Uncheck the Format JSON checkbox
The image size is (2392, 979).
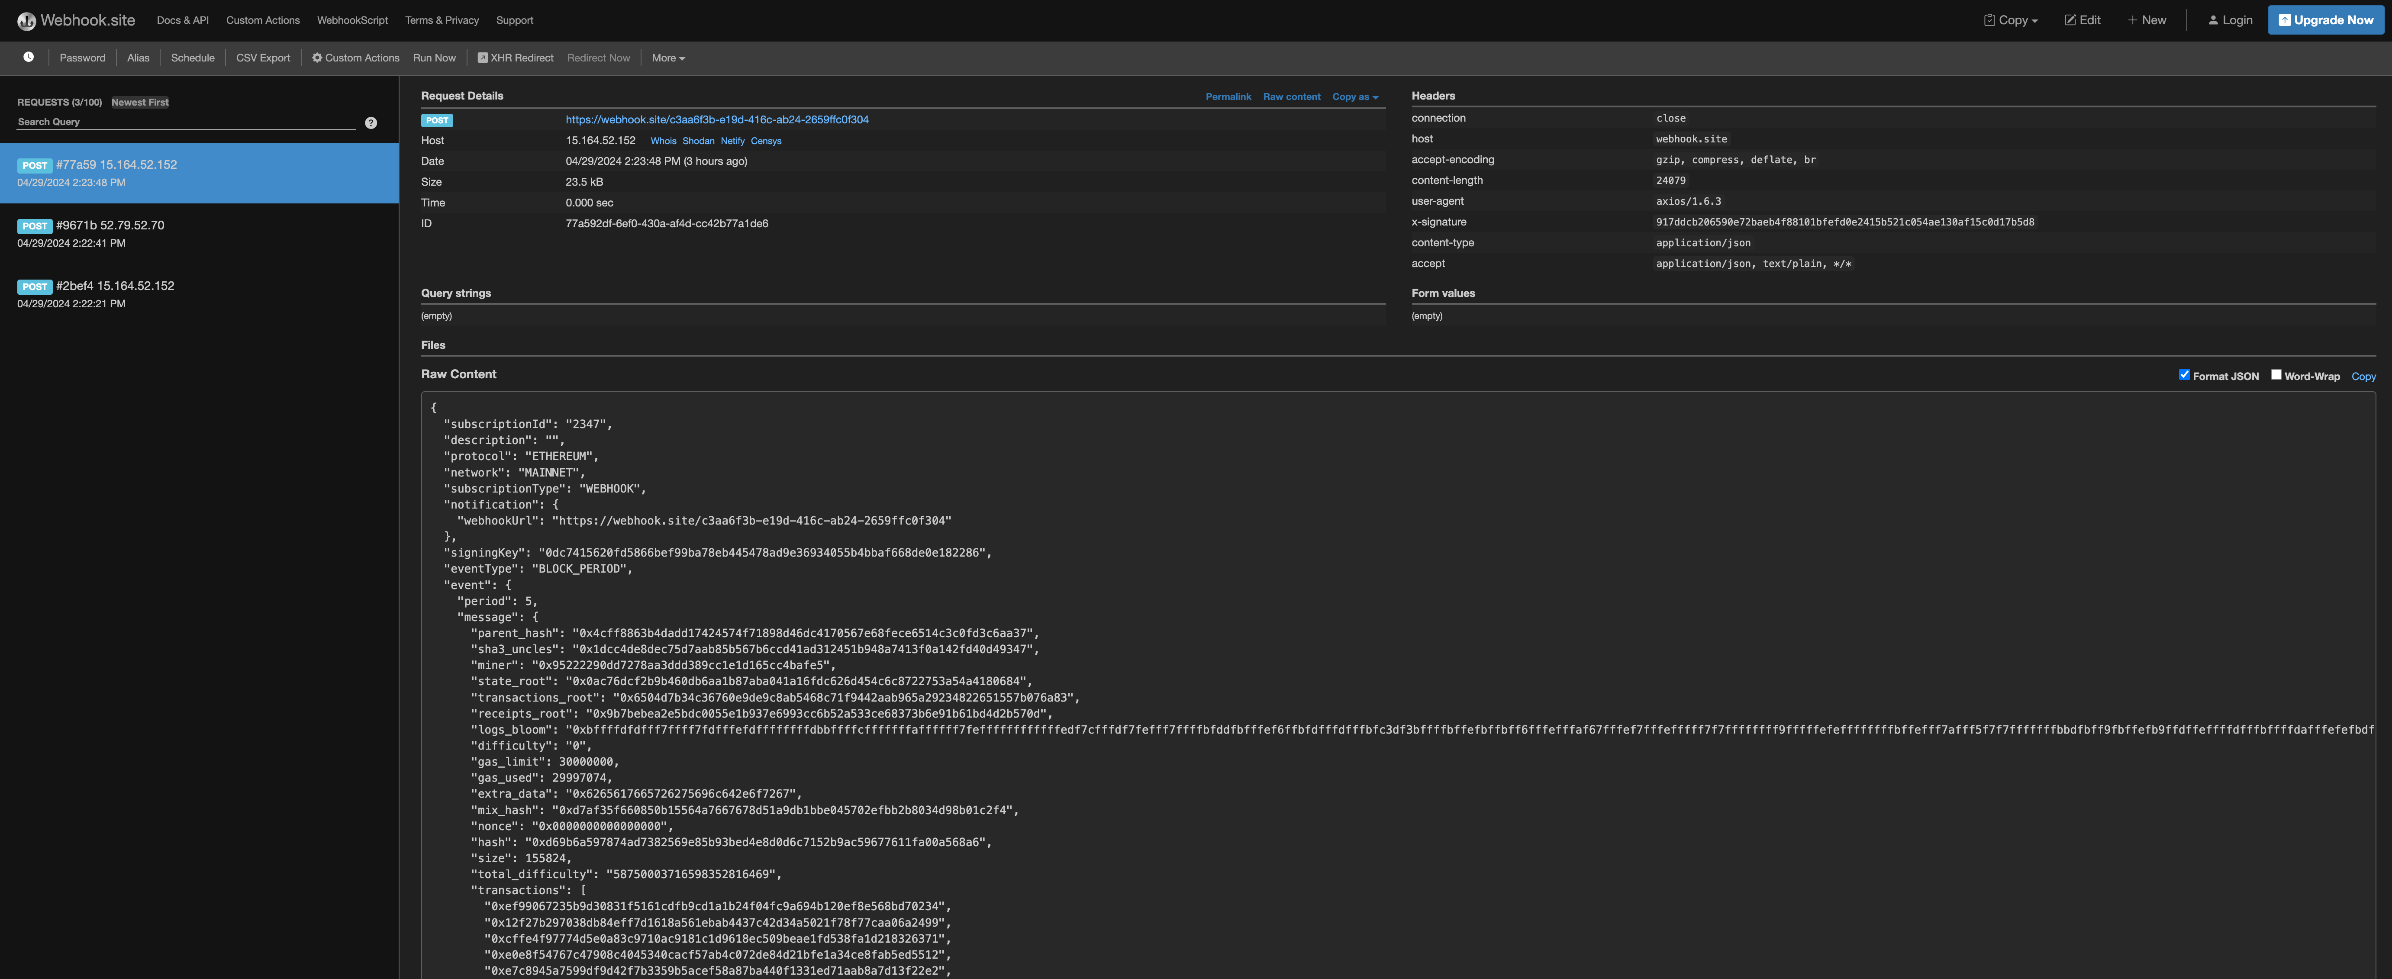tap(2185, 374)
